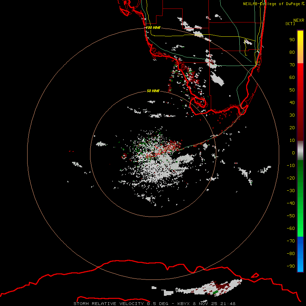Screen dimensions: 306x306
Task: Click the 0 value on velocity scale
Action: click(293, 153)
